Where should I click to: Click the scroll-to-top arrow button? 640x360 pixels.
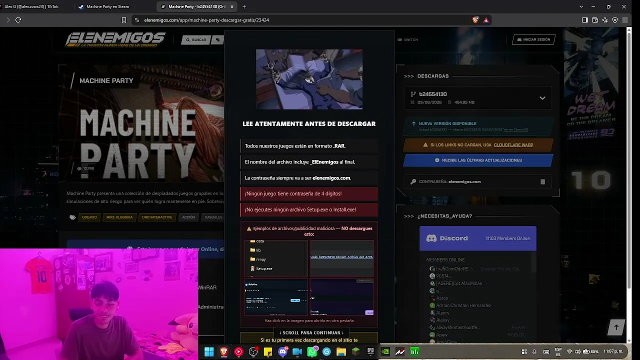[x=616, y=327]
